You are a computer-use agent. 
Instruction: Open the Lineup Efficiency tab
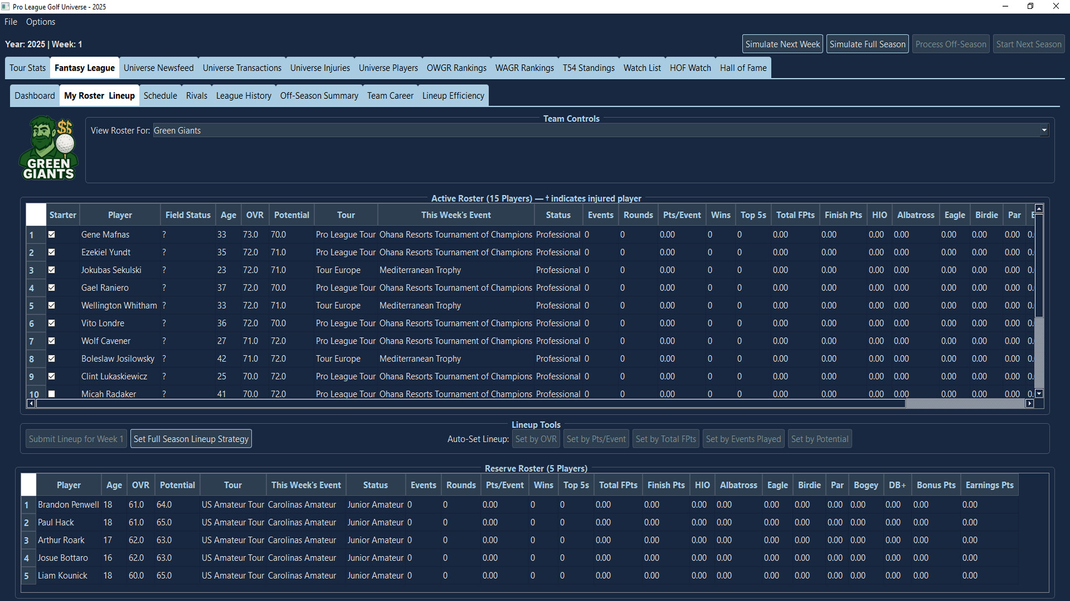[453, 95]
